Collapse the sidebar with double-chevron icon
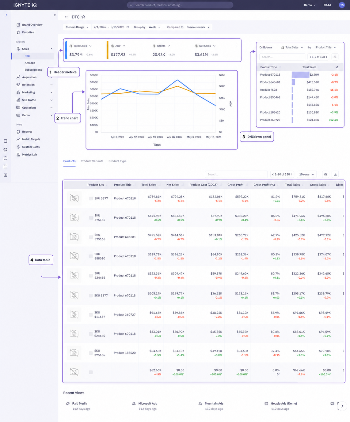 (x=55, y=15)
